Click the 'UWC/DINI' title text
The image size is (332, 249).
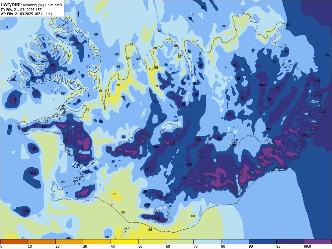click(11, 5)
